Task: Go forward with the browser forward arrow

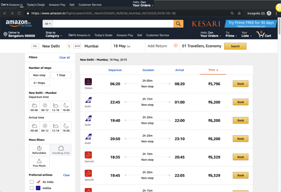Action: [12, 13]
